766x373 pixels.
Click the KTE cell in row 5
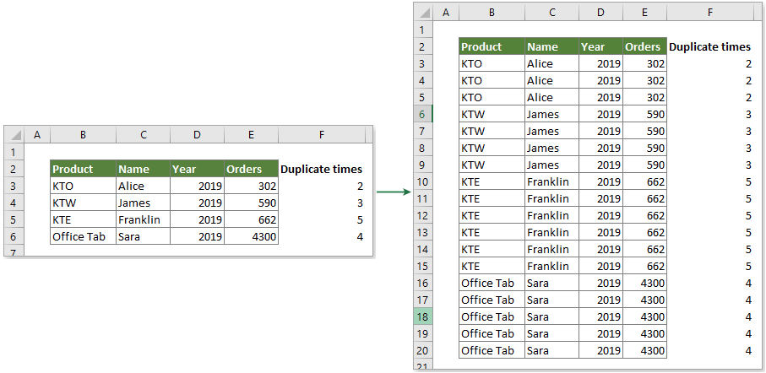pyautogui.click(x=83, y=219)
